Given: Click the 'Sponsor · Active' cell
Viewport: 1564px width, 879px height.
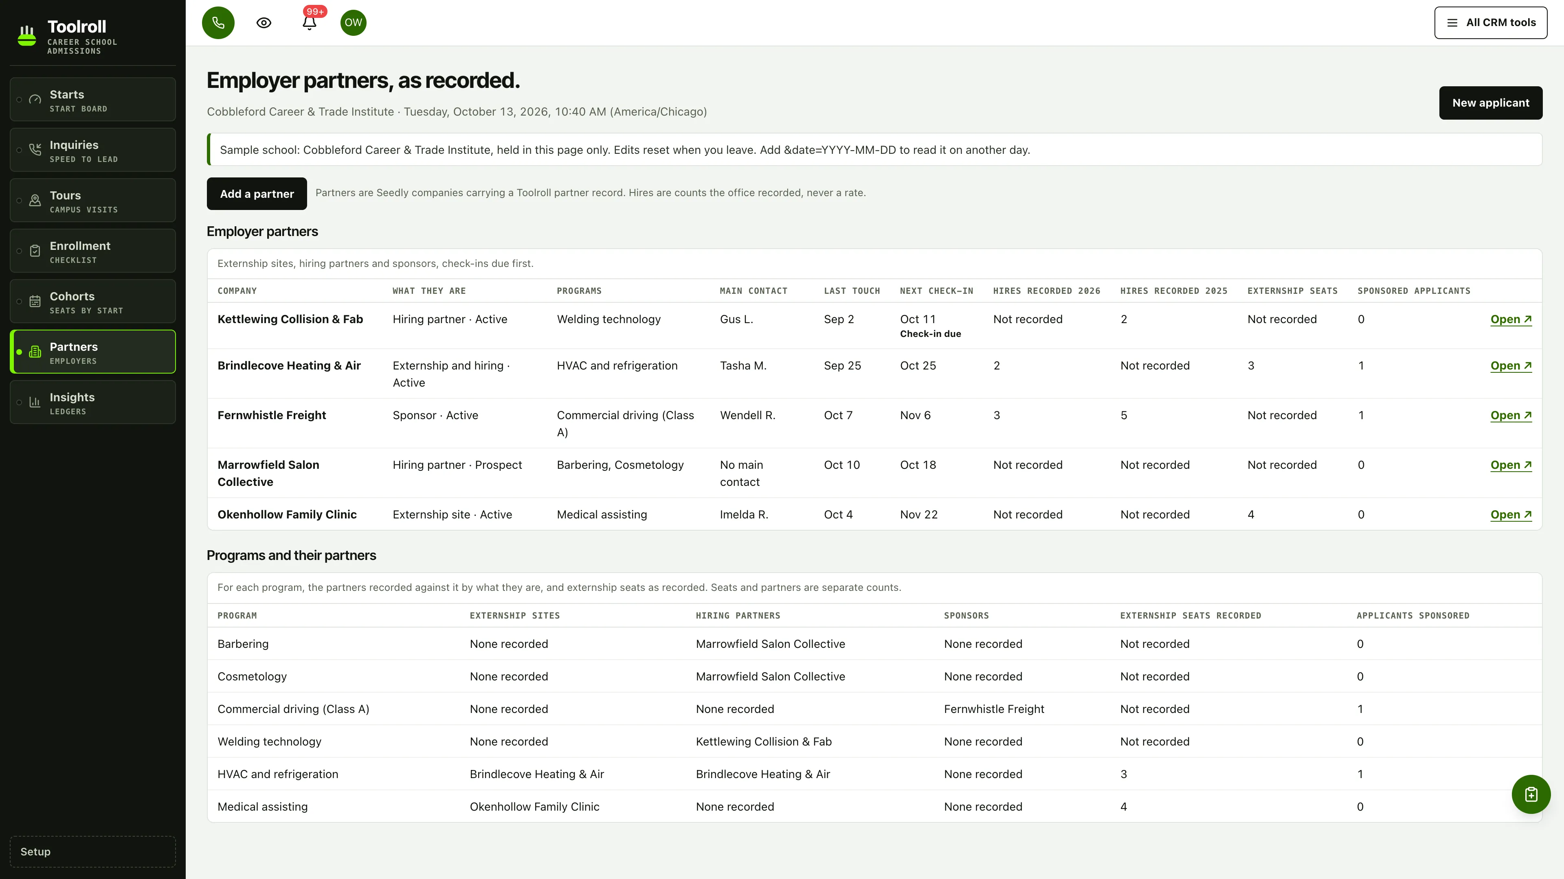Looking at the screenshot, I should [435, 415].
